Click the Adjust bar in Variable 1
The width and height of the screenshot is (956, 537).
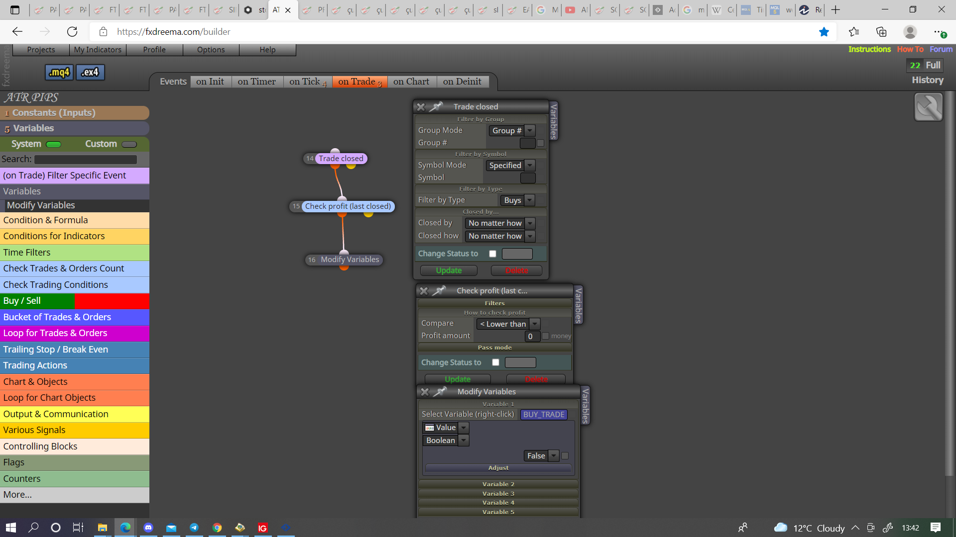click(x=498, y=468)
